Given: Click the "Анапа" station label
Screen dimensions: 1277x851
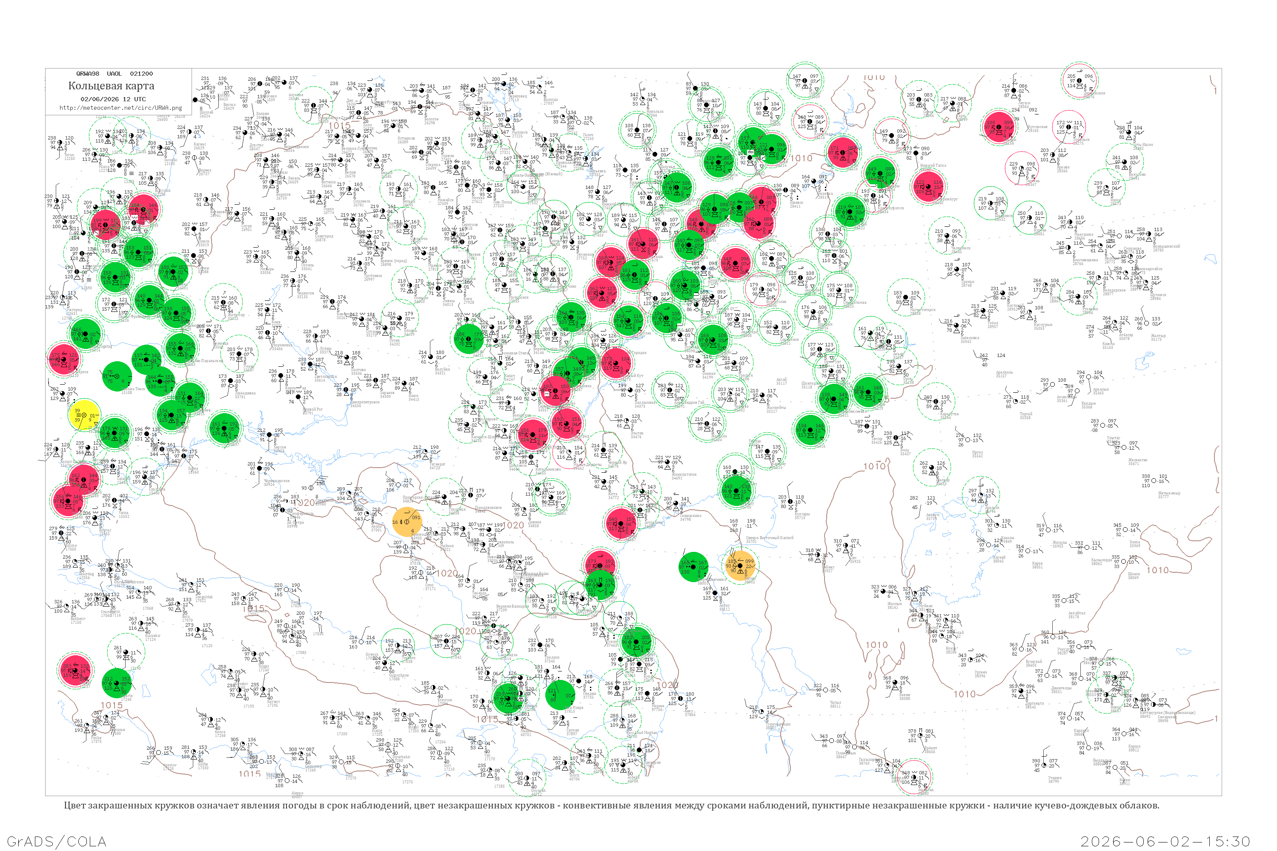Looking at the screenshot, I should coord(376,526).
